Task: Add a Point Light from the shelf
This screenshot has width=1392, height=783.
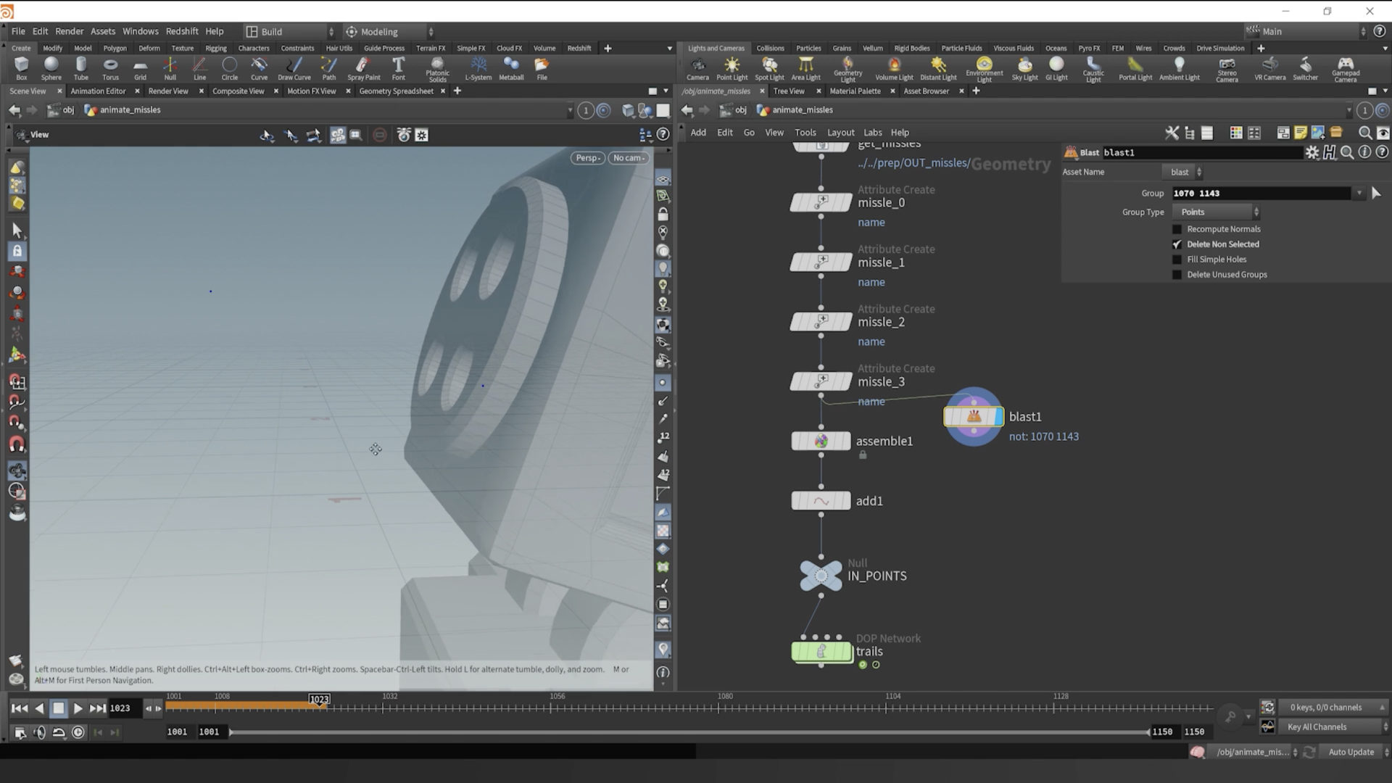Action: pyautogui.click(x=732, y=69)
